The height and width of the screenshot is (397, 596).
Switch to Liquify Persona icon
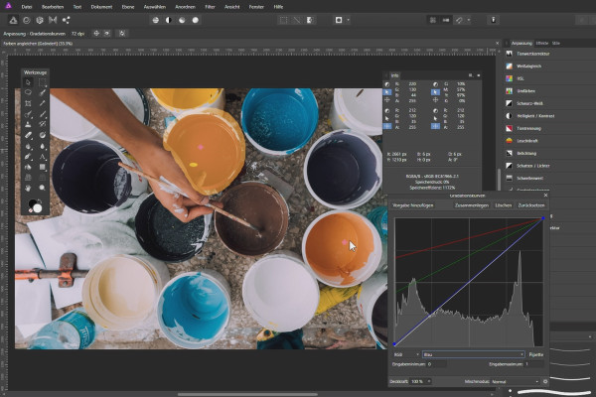pyautogui.click(x=27, y=20)
